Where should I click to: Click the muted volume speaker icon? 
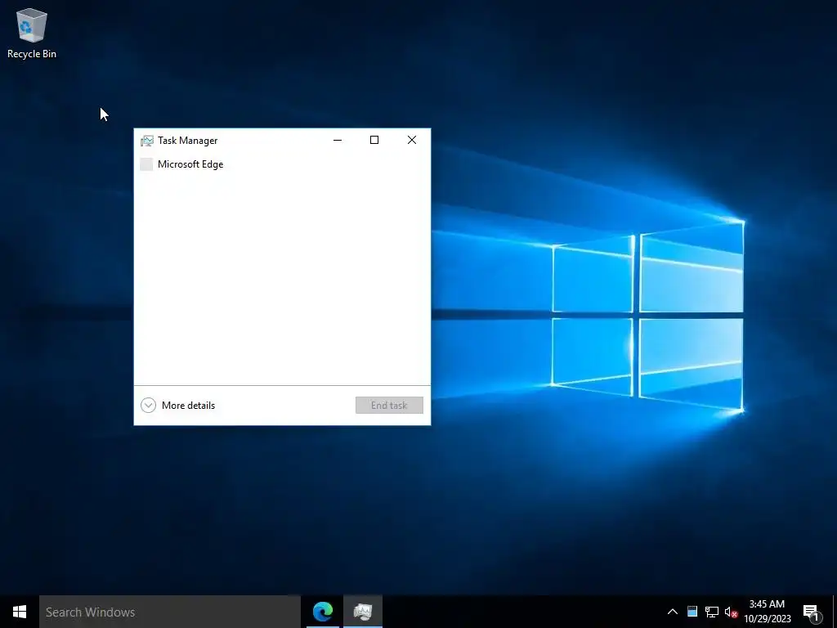pyautogui.click(x=731, y=612)
